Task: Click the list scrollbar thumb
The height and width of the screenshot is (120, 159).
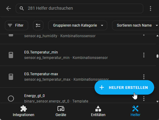Action: click(157, 56)
